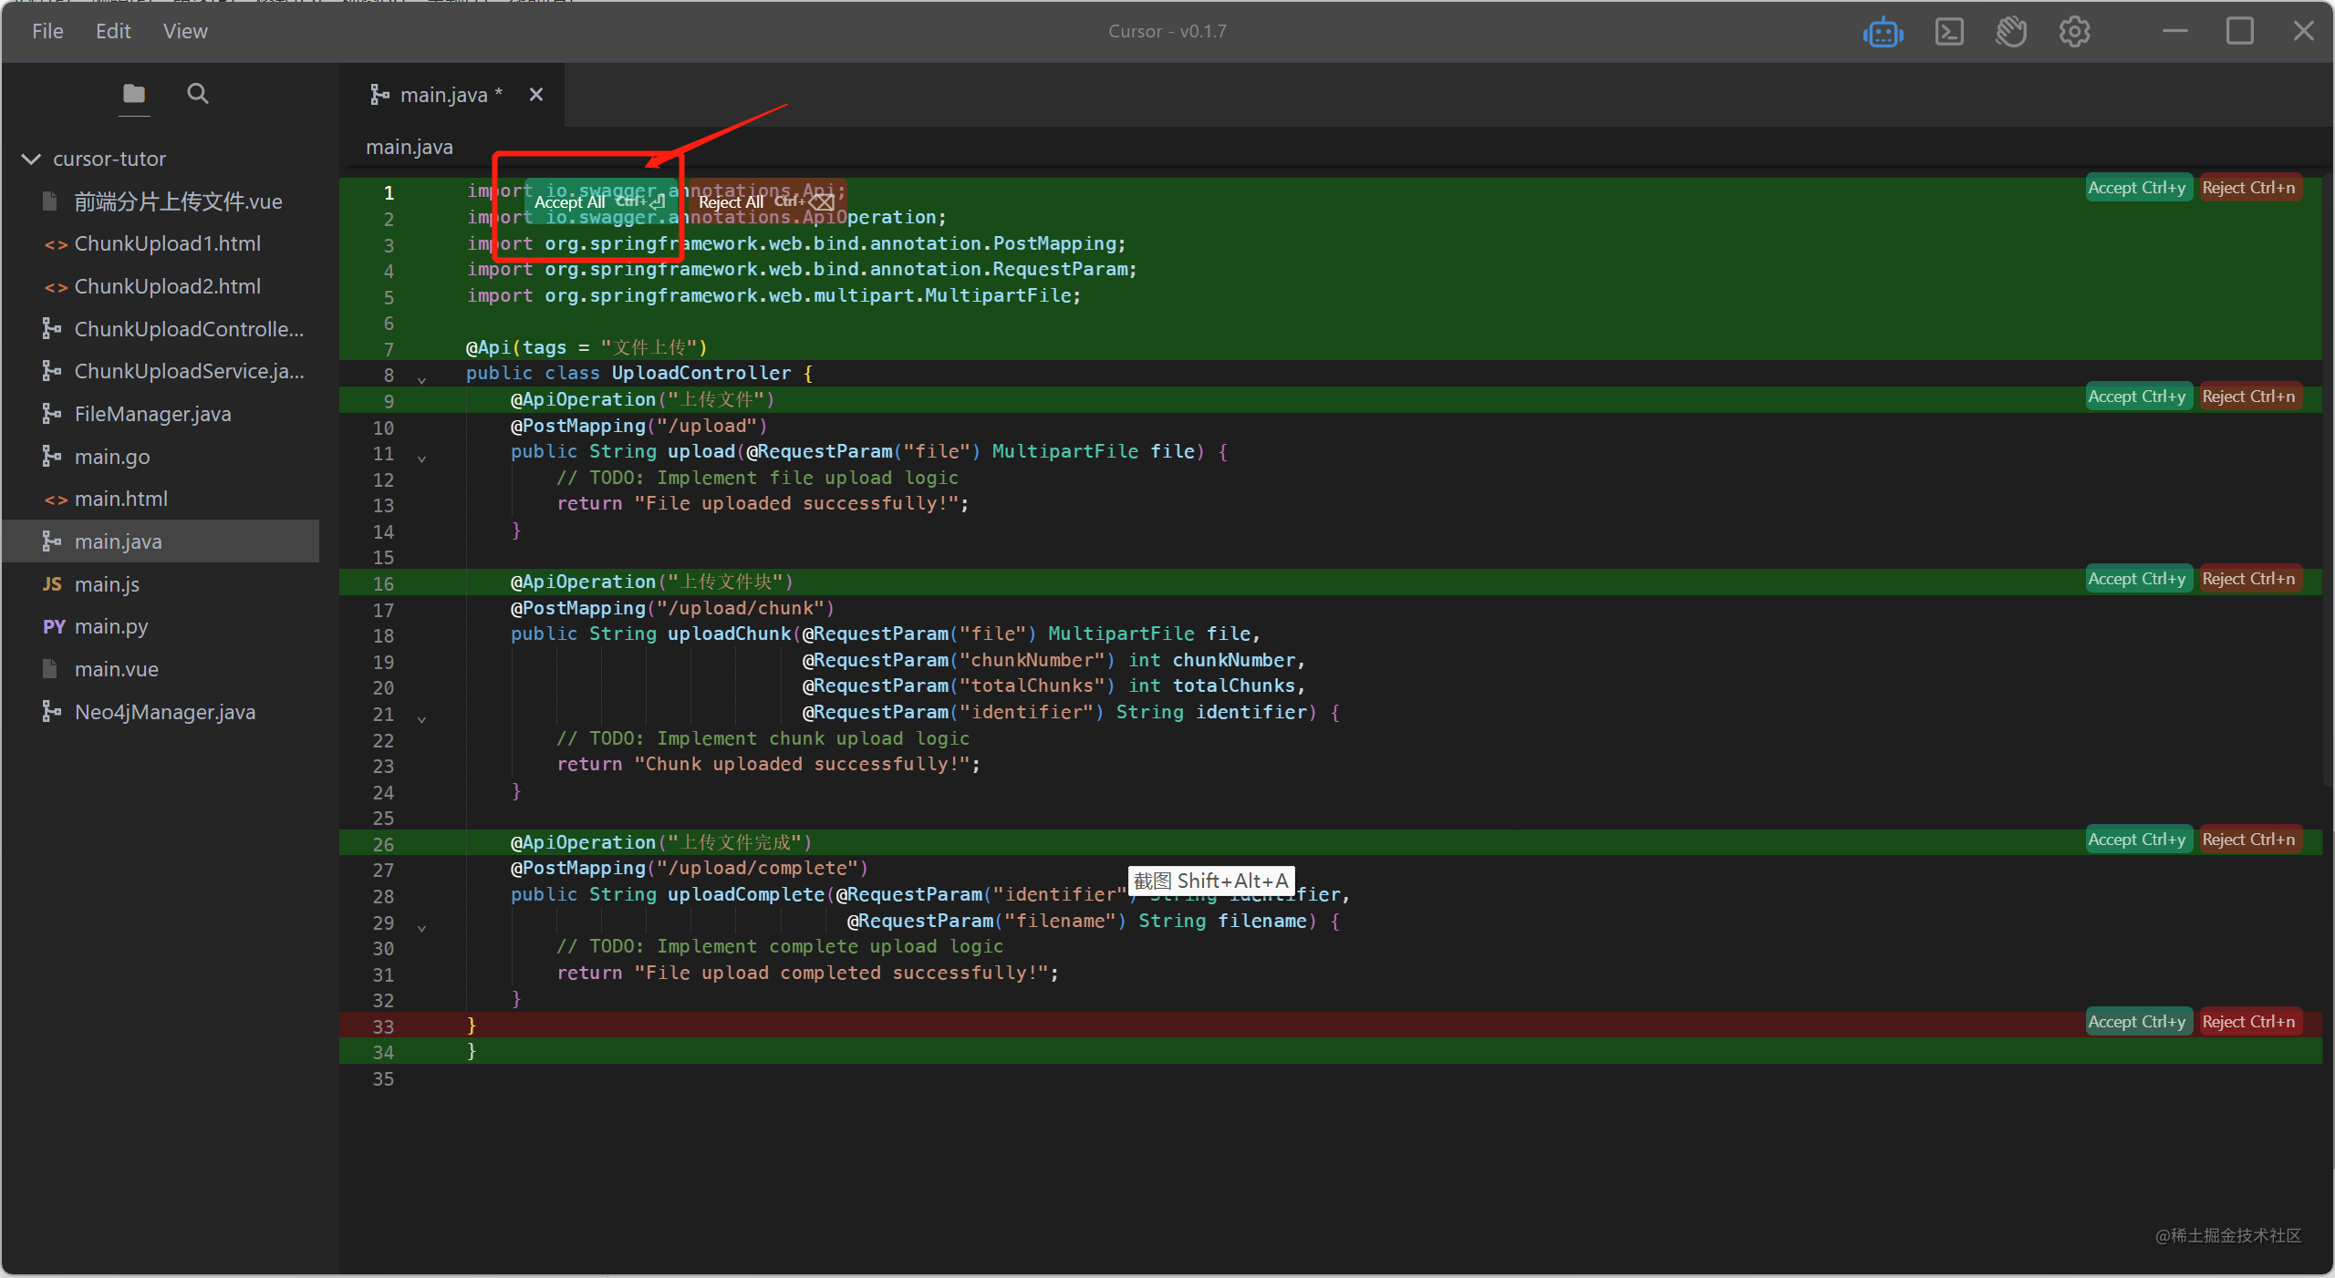Screen dimensions: 2335x1278
Task: Select the folder explorer sidebar icon
Action: coord(134,94)
